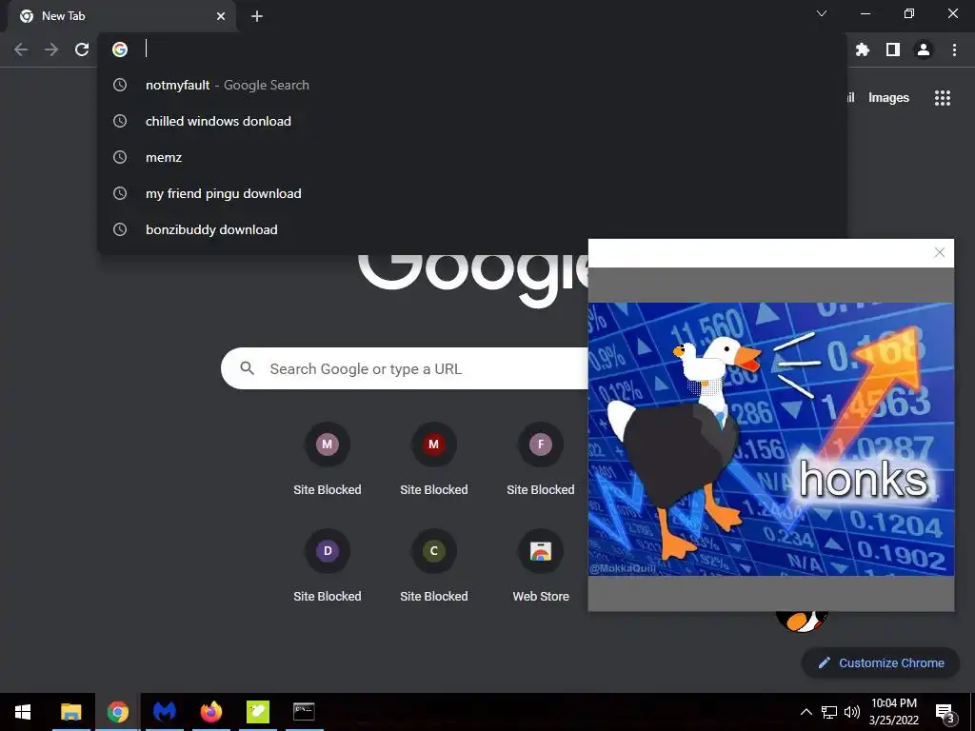
Task: Go back using the back arrow
Action: [21, 49]
